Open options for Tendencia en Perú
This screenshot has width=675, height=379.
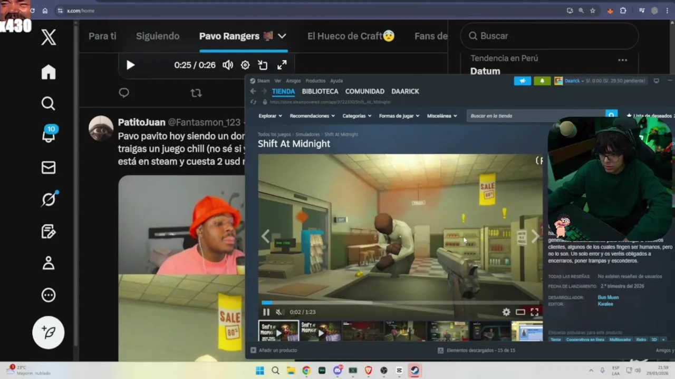[x=623, y=60]
